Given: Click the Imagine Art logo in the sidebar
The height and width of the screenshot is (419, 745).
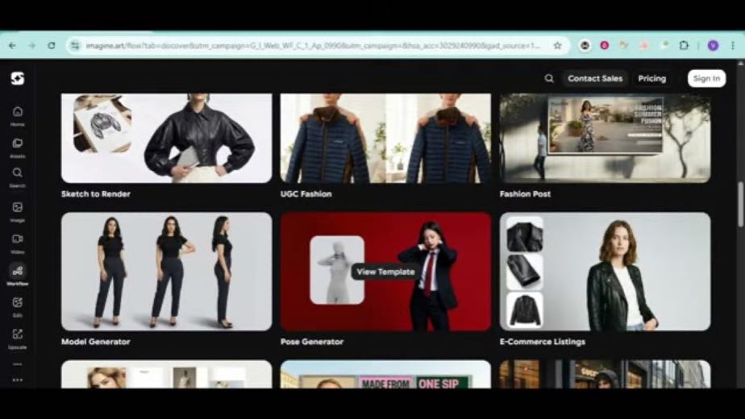Looking at the screenshot, I should tap(18, 78).
